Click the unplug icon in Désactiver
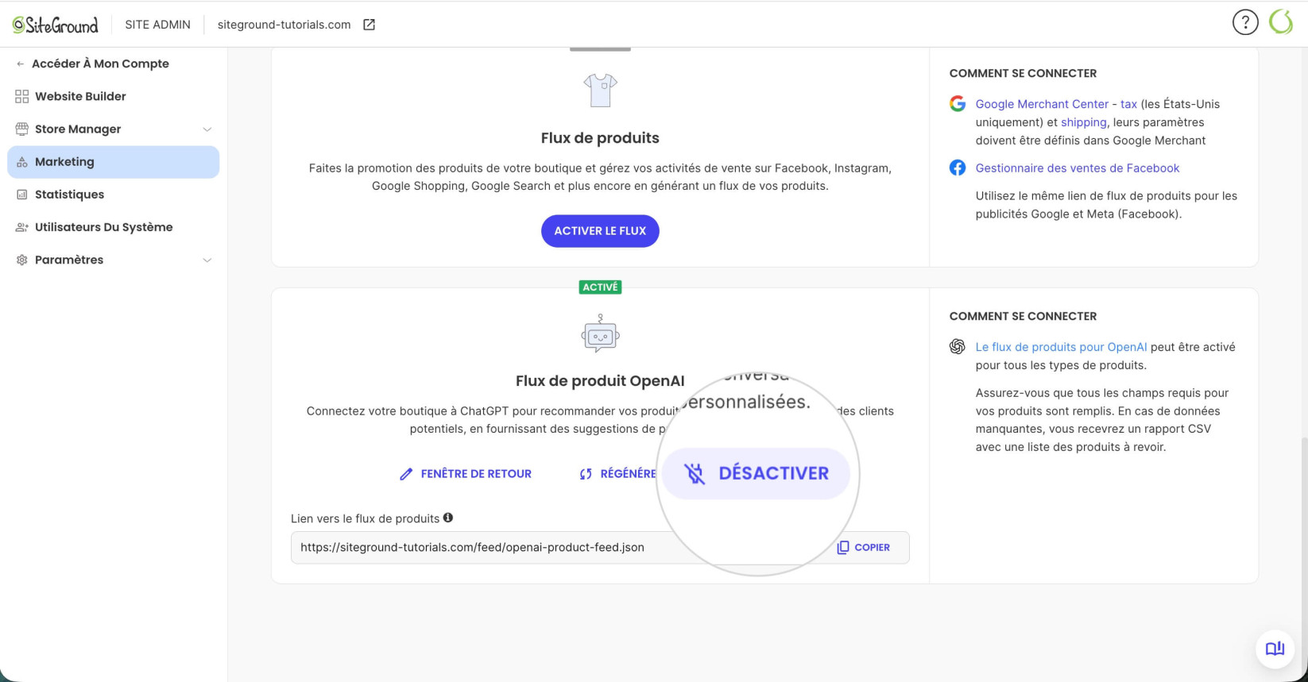Screen dimensions: 1308x682 tap(695, 473)
